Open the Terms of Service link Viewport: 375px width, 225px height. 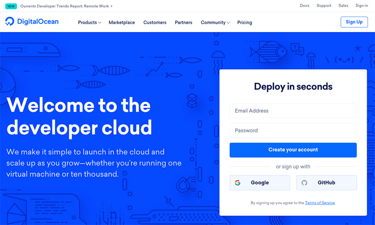pyautogui.click(x=320, y=203)
